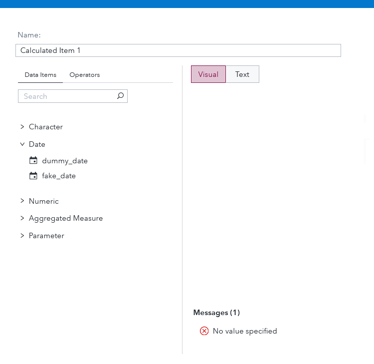
Task: Expand the Numeric category
Action: coord(22,201)
